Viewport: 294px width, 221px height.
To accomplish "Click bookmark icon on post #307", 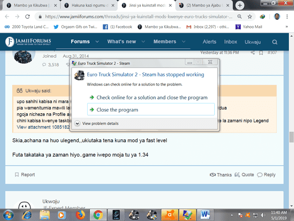I will (261, 53).
